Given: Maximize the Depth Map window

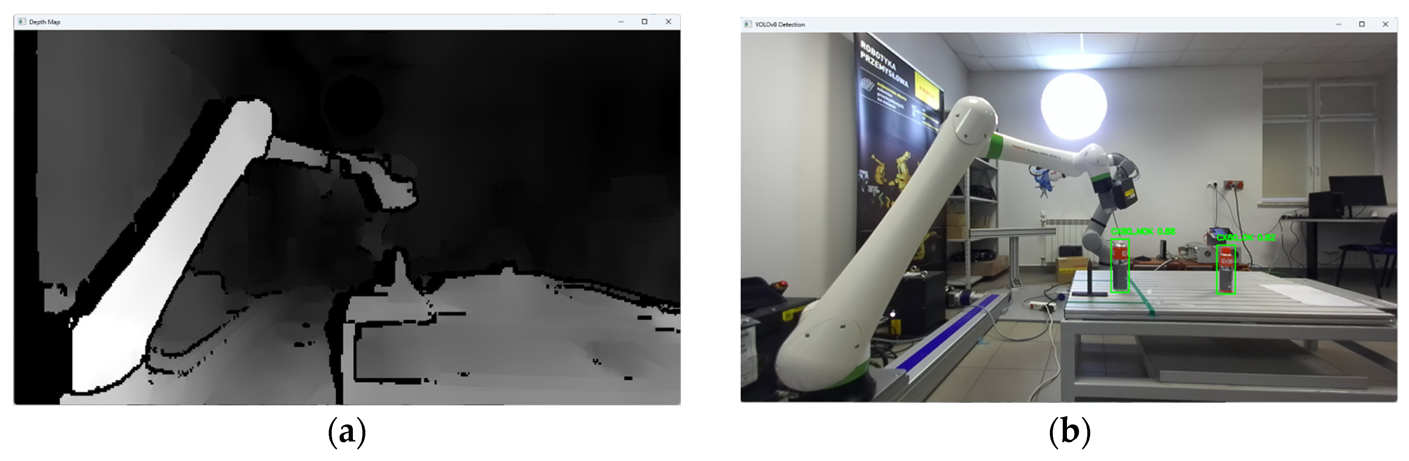Looking at the screenshot, I should tap(644, 22).
